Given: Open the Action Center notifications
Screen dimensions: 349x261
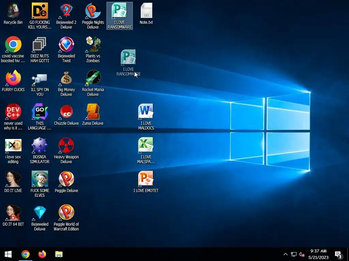Looking at the screenshot, I should click(338, 255).
